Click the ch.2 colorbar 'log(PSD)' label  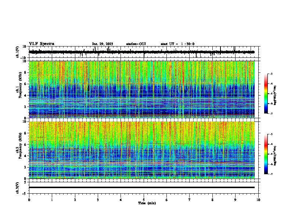pyautogui.click(x=275, y=156)
